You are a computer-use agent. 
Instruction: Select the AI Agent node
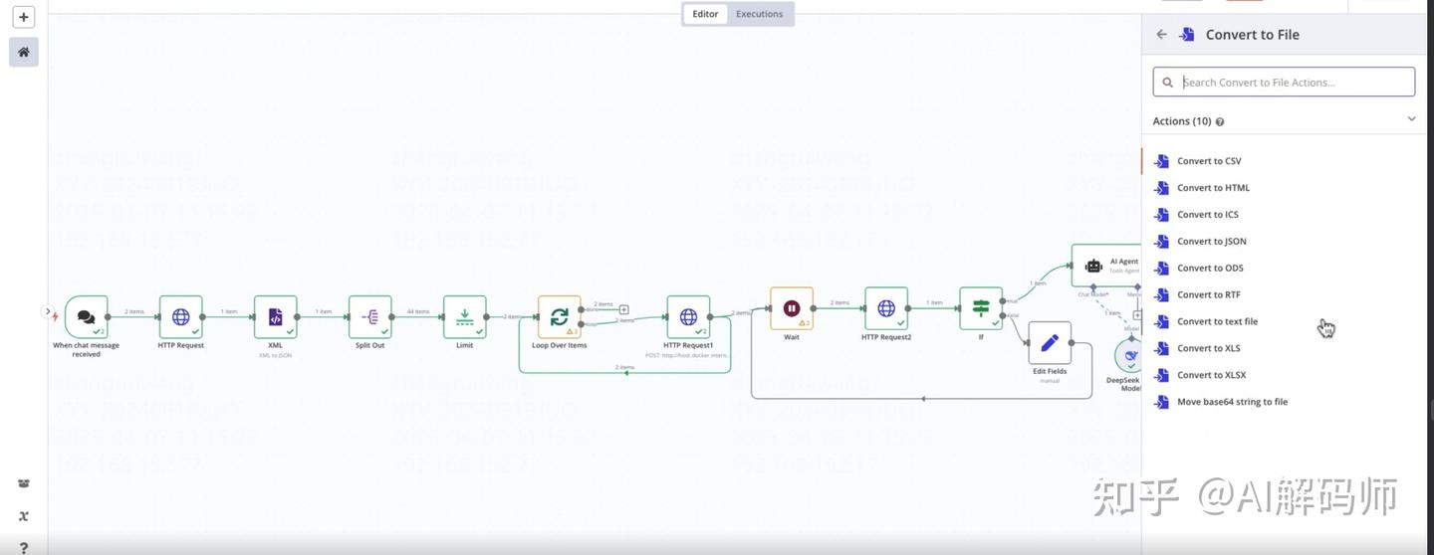(x=1106, y=266)
